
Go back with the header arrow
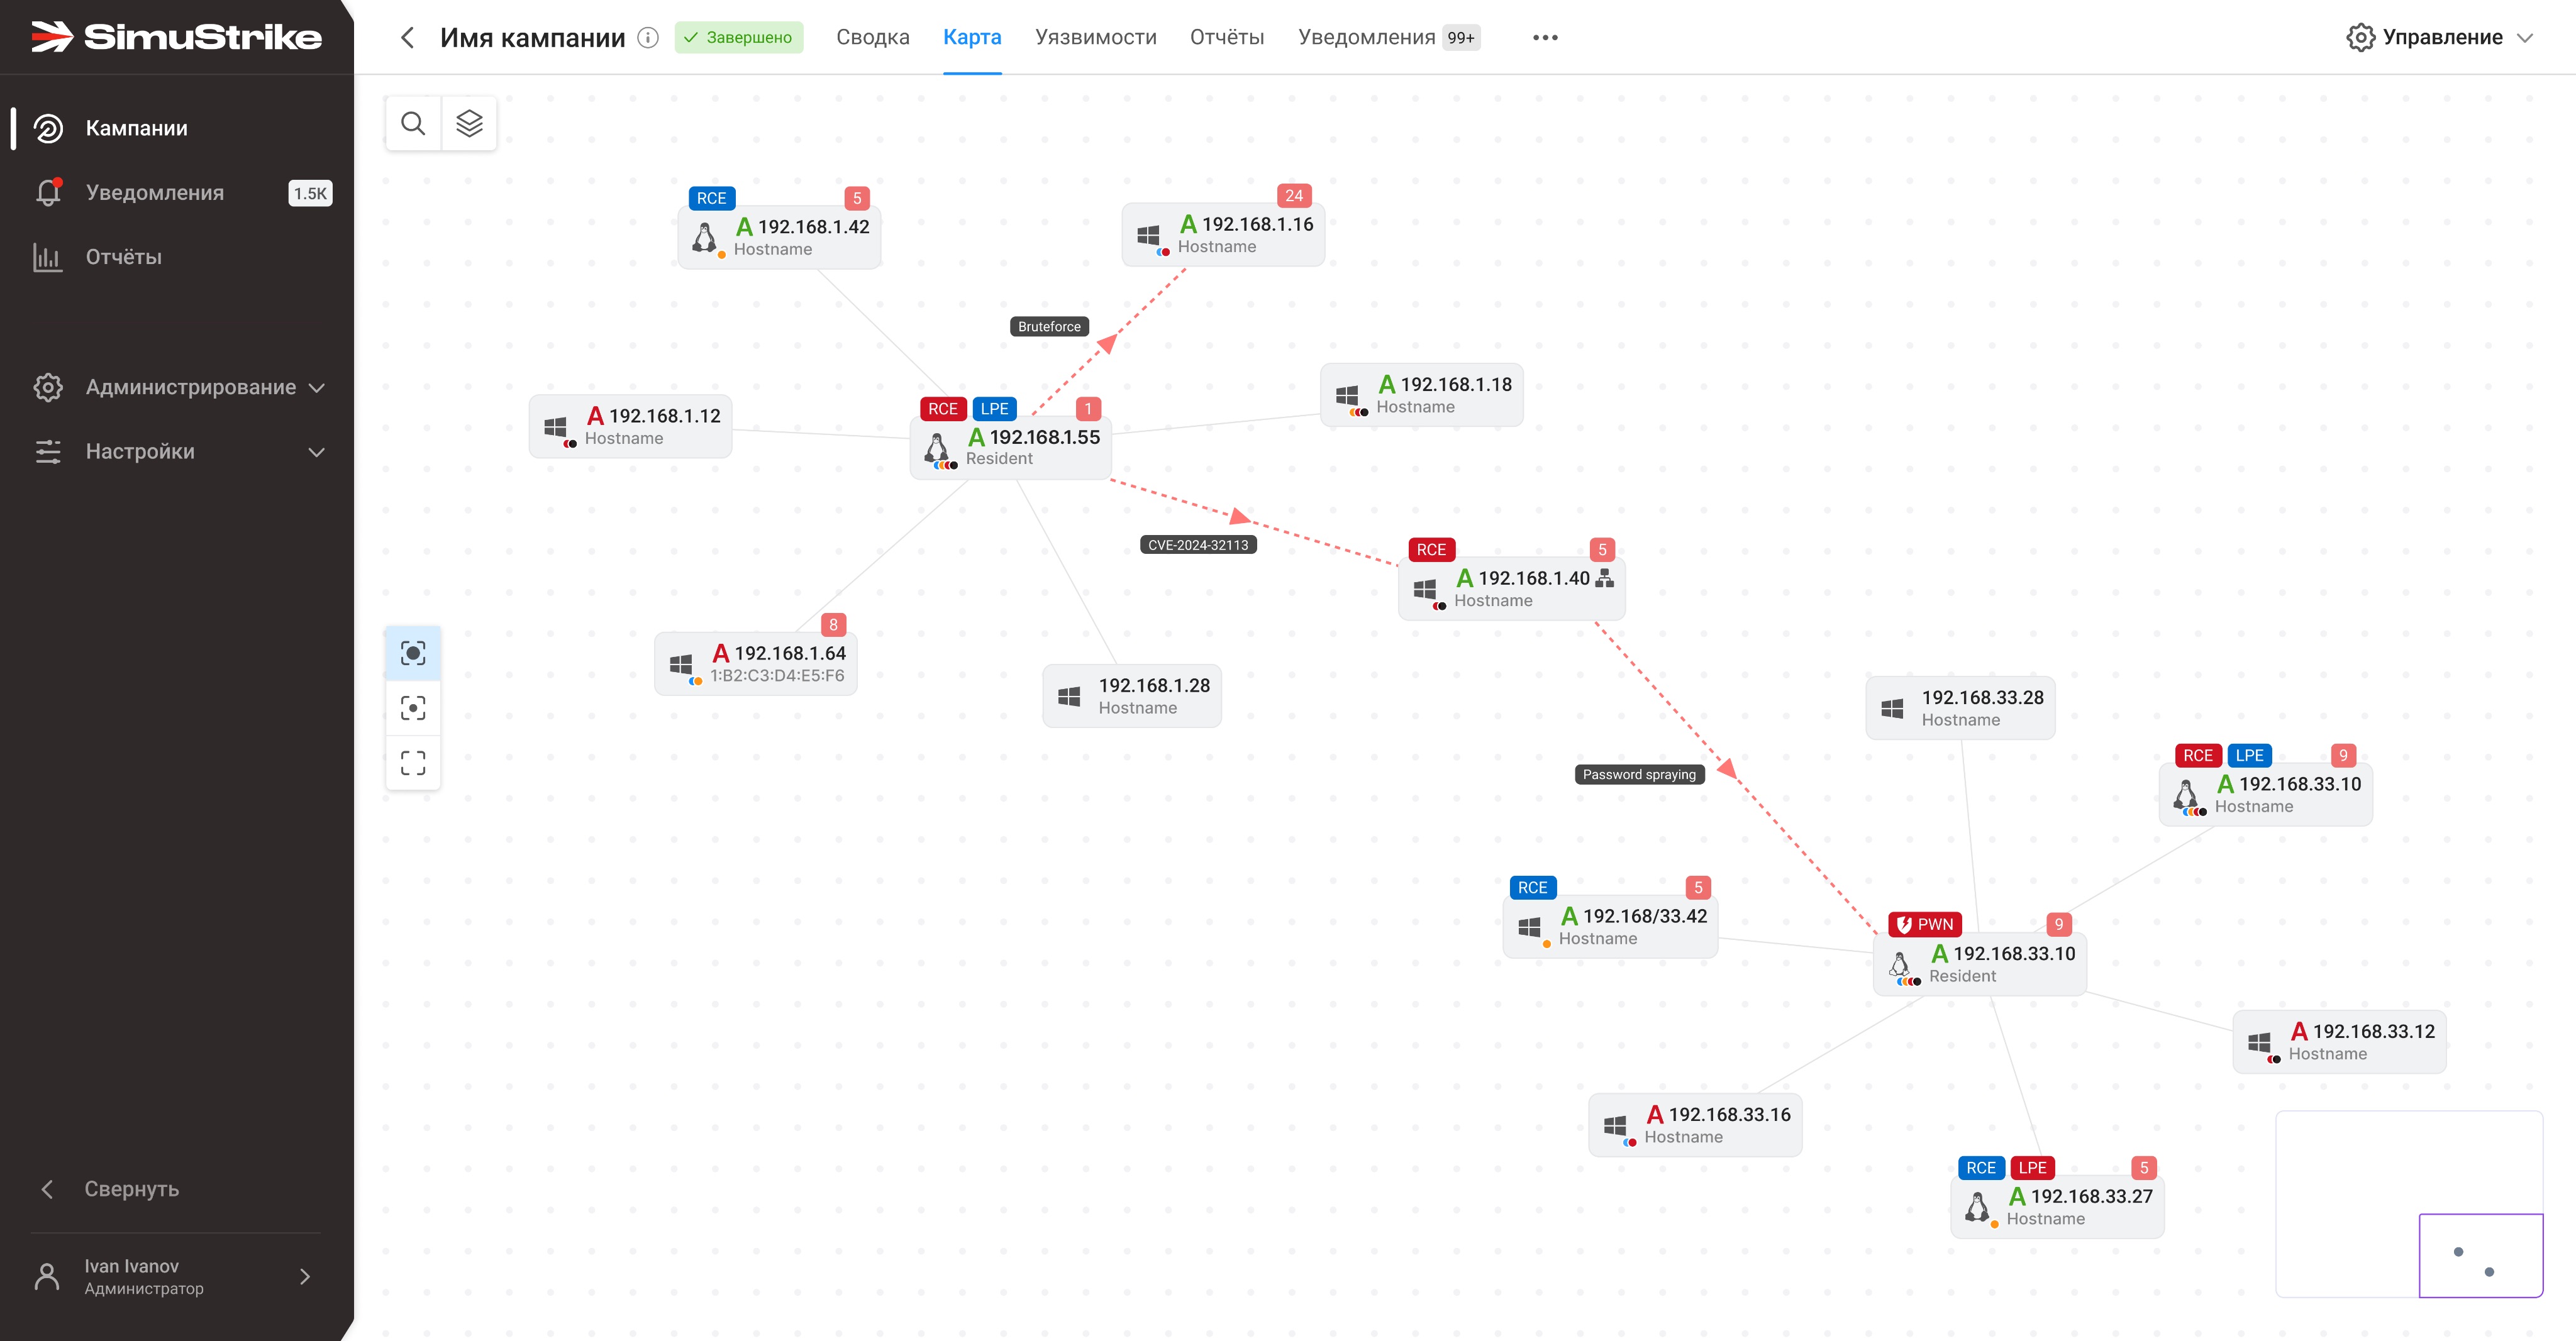[407, 37]
